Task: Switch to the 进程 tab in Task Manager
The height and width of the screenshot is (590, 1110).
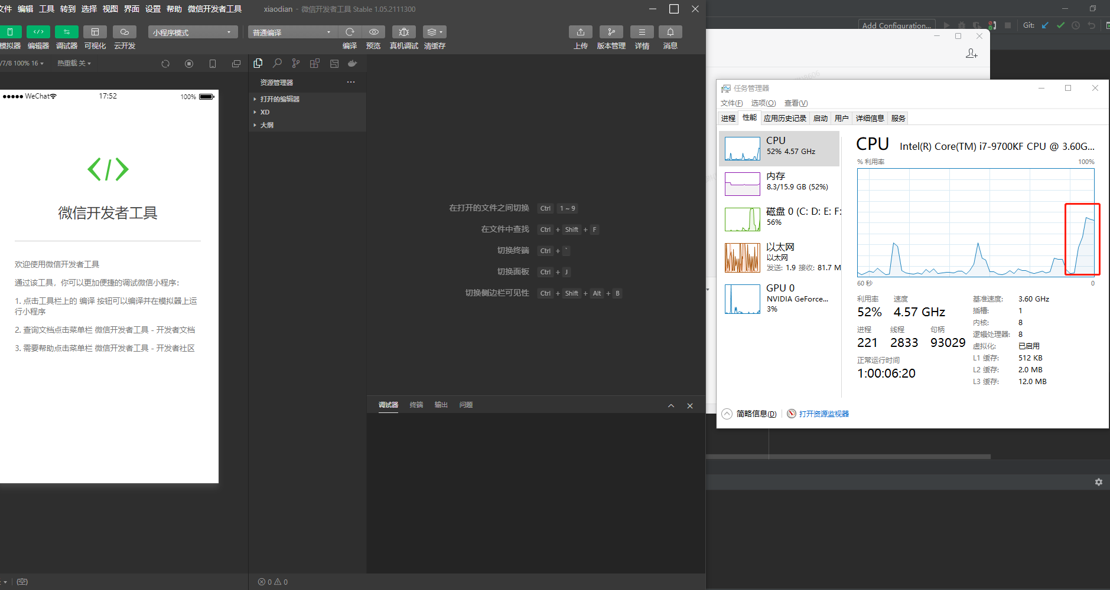Action: click(728, 118)
